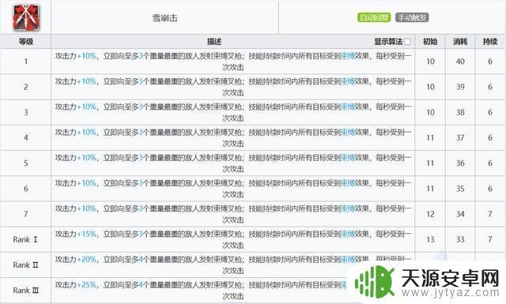Click the red 雪崩击 skill icon
This screenshot has width=506, height=304.
(x=26, y=17)
